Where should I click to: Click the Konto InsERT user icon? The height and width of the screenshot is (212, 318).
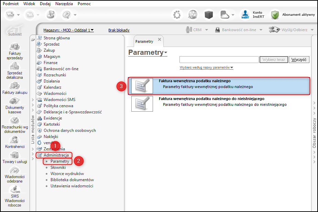click(245, 14)
